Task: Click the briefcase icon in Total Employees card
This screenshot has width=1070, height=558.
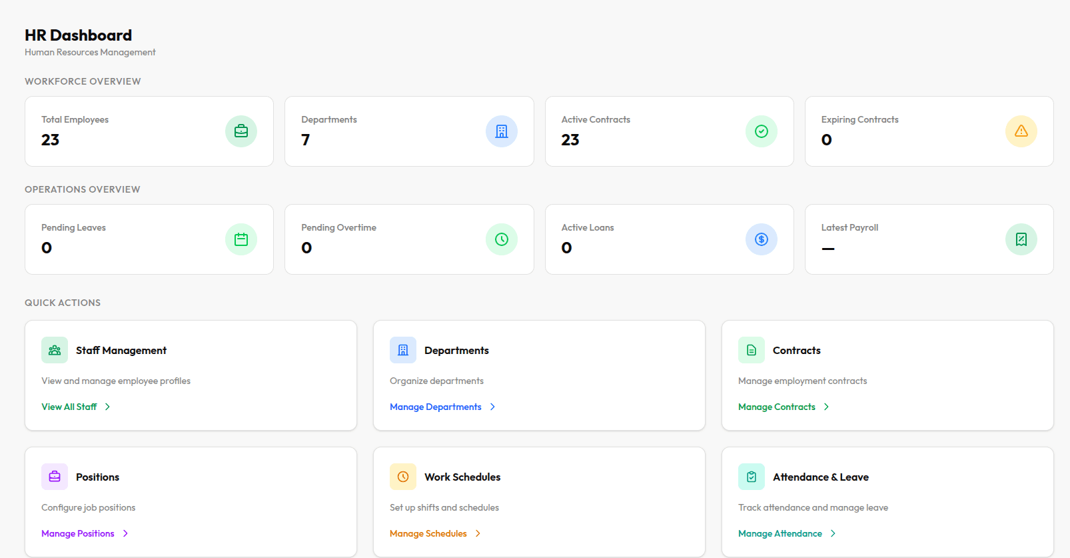Action: click(x=241, y=131)
